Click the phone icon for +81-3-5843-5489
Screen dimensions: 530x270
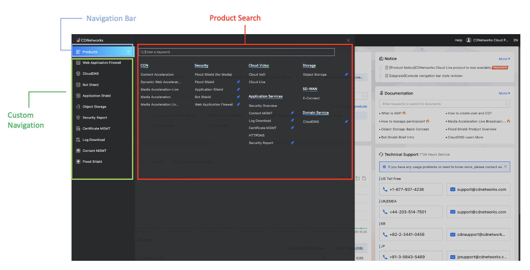point(385,256)
